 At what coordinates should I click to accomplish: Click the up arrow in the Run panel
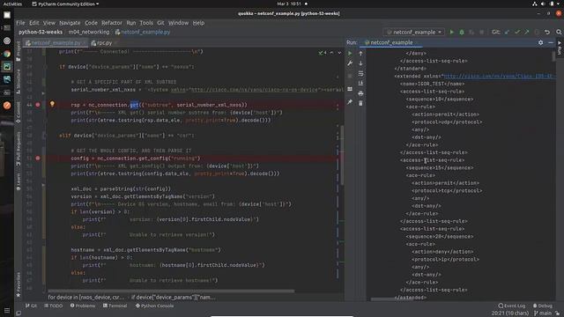(x=360, y=53)
